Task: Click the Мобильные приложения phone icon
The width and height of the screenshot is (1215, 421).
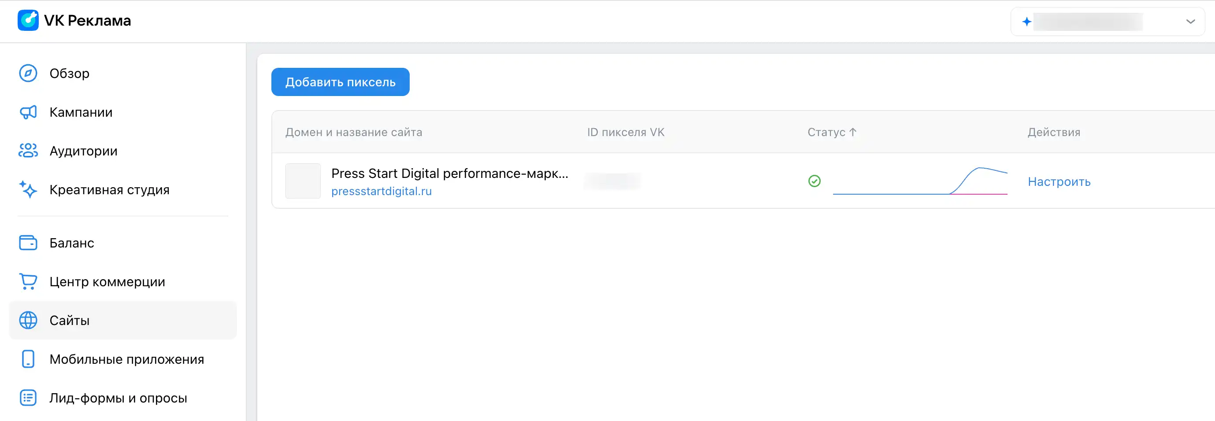Action: [28, 359]
